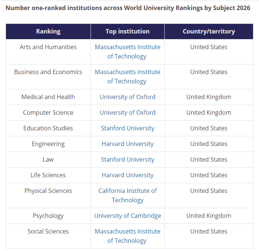Image resolution: width=259 pixels, height=251 pixels.
Task: Select the Psychology ranking cell
Action: [x=48, y=216]
